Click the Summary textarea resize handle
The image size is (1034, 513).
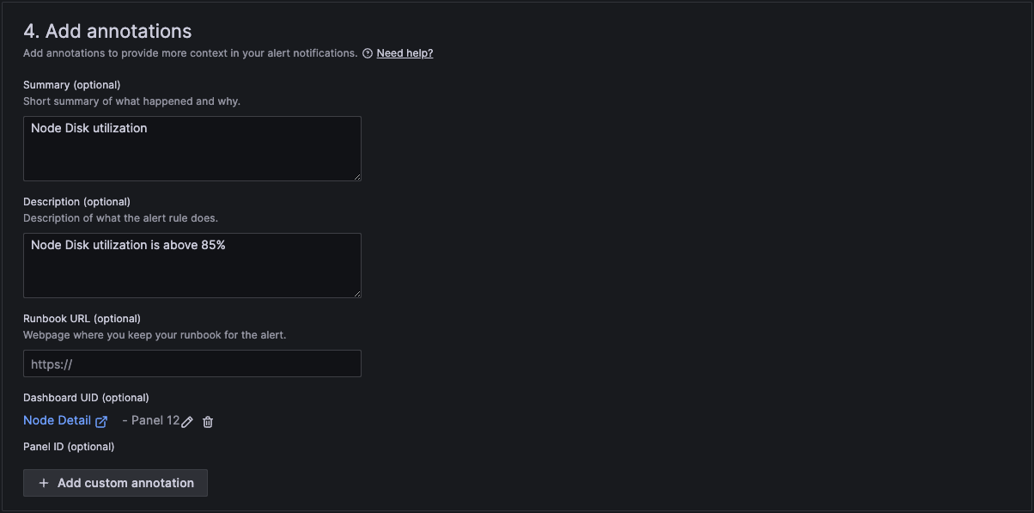tap(356, 176)
